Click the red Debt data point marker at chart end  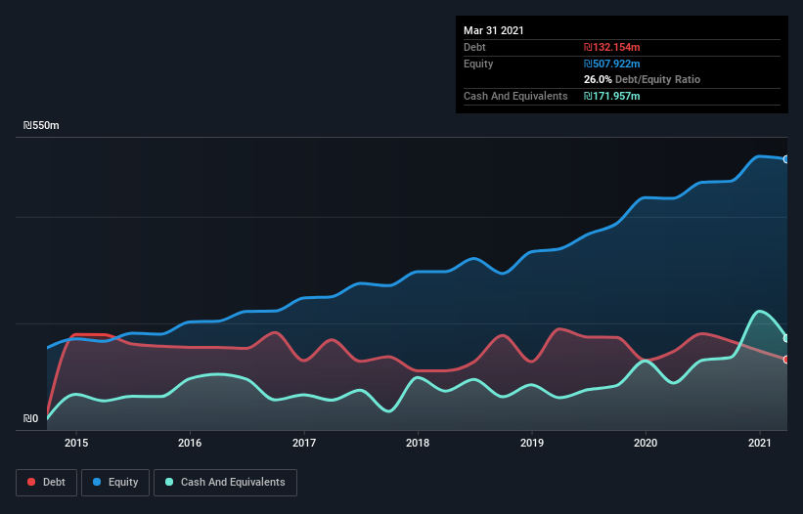click(x=786, y=360)
